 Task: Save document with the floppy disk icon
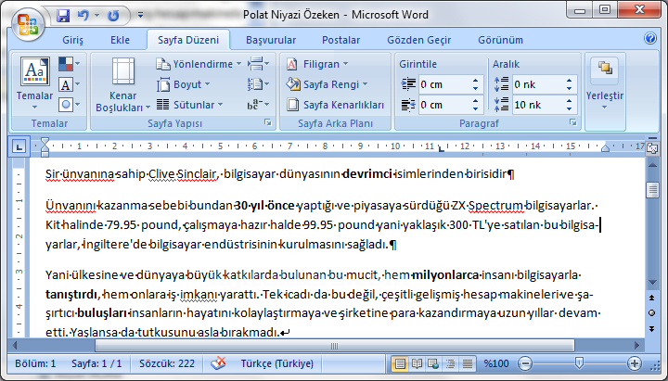[63, 16]
